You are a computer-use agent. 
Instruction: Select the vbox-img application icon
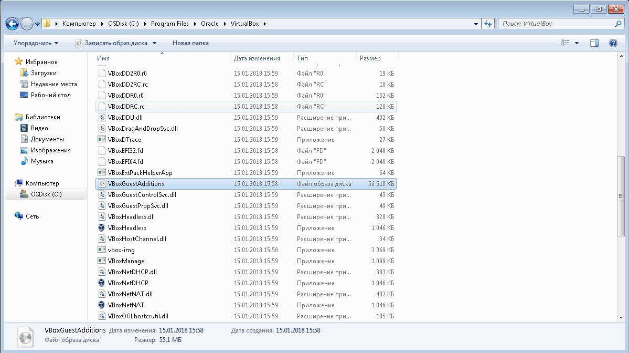click(102, 250)
